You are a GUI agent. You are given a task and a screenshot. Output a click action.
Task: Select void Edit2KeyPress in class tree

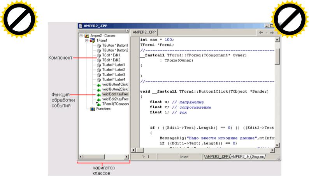tap(115, 99)
